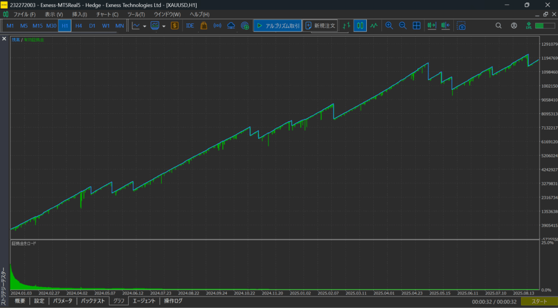This screenshot has width=558, height=308.
Task: Open the search magnifier in toolbar
Action: (x=499, y=26)
